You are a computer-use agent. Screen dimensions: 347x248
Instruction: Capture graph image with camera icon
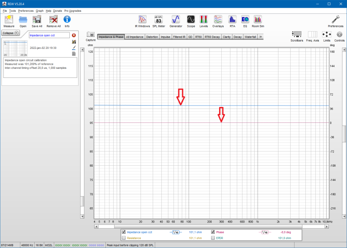91,35
